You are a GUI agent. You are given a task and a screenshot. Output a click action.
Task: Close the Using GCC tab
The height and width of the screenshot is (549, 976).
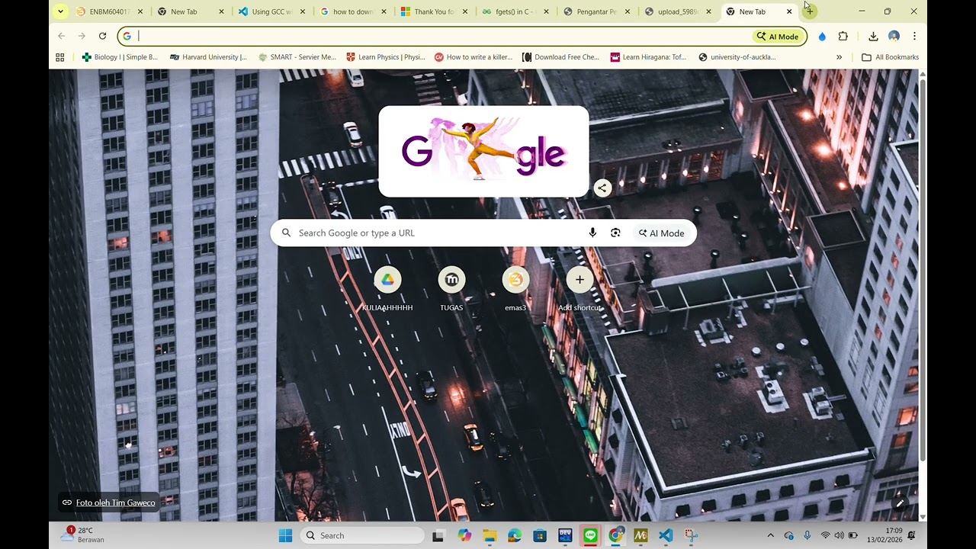(303, 11)
